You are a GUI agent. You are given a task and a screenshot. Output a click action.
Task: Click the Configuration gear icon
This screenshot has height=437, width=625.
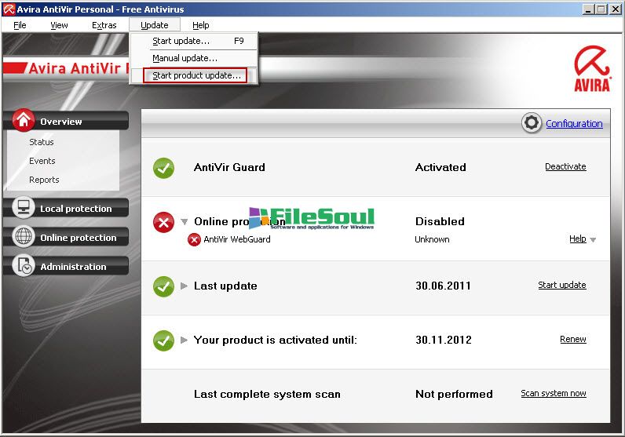tap(532, 123)
